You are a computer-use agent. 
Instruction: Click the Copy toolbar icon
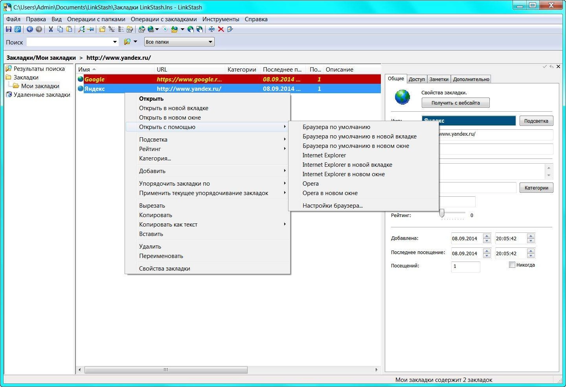coord(60,29)
